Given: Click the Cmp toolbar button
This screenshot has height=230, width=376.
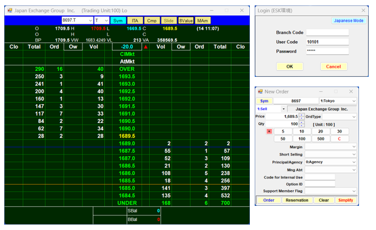Looking at the screenshot, I should coord(152,21).
